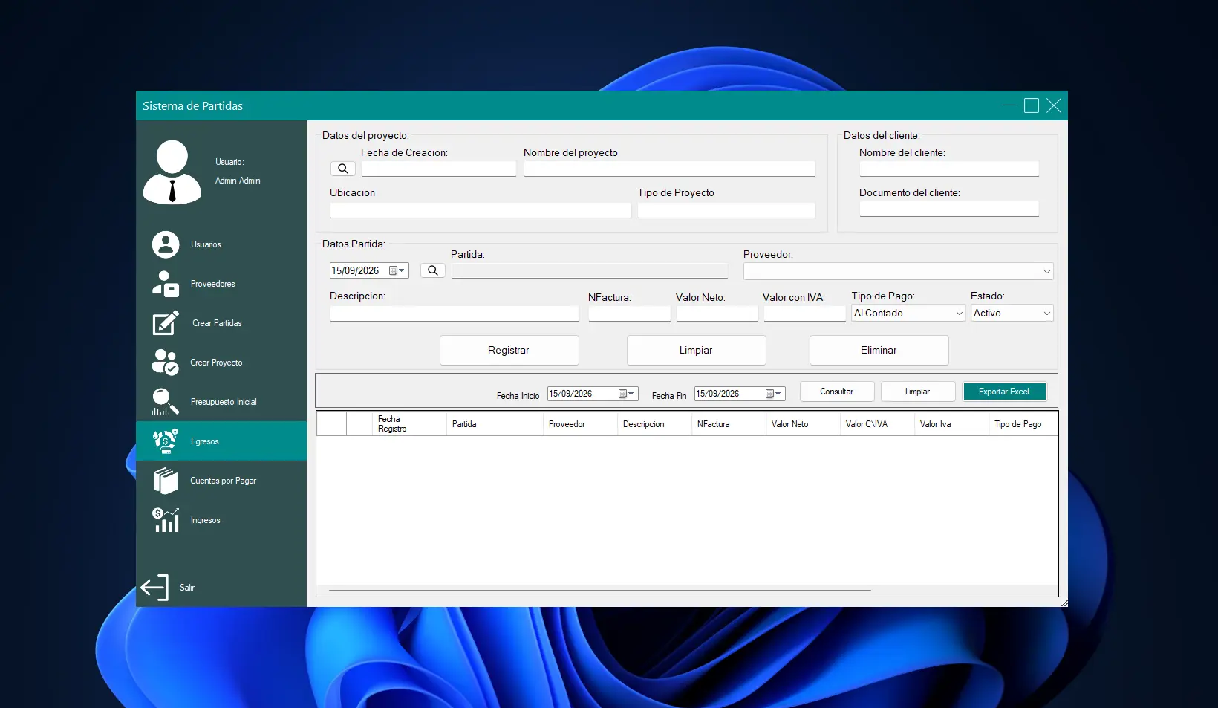This screenshot has height=708, width=1218.
Task: Focus the Nombre del proyecto field
Action: [x=669, y=169]
